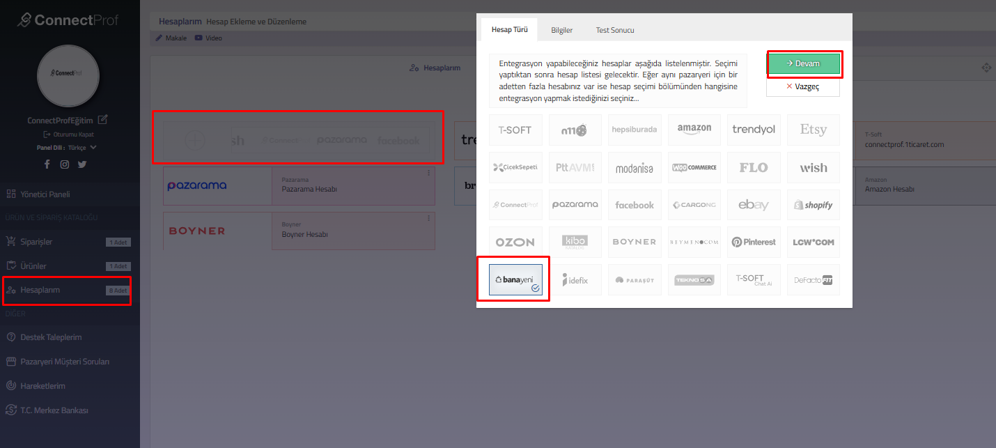Click the add new account card
996x448 pixels.
[x=297, y=140]
